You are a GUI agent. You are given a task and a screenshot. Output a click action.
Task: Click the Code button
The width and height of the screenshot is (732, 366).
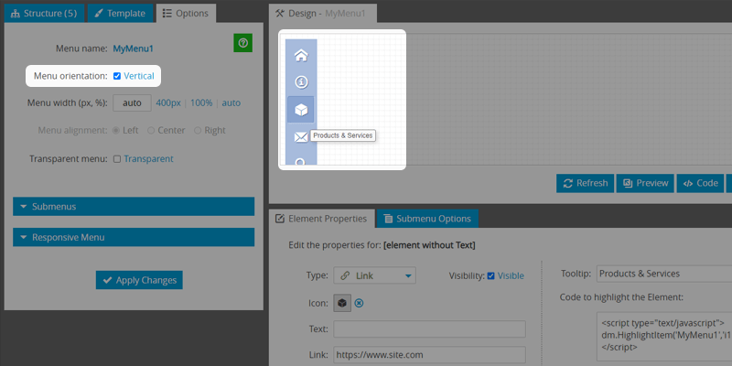coord(700,183)
